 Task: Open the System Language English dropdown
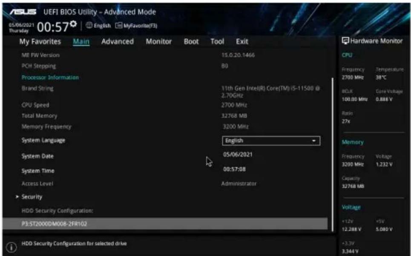point(271,141)
